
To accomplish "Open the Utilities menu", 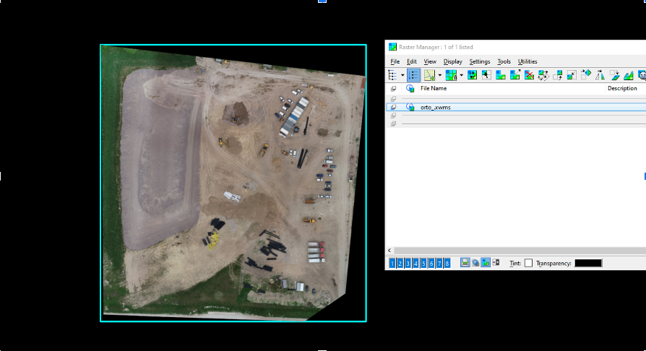I will click(x=527, y=61).
